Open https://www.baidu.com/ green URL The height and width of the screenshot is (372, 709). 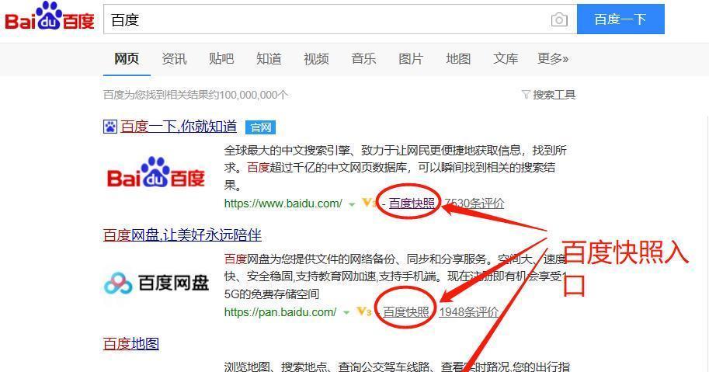[x=283, y=203]
